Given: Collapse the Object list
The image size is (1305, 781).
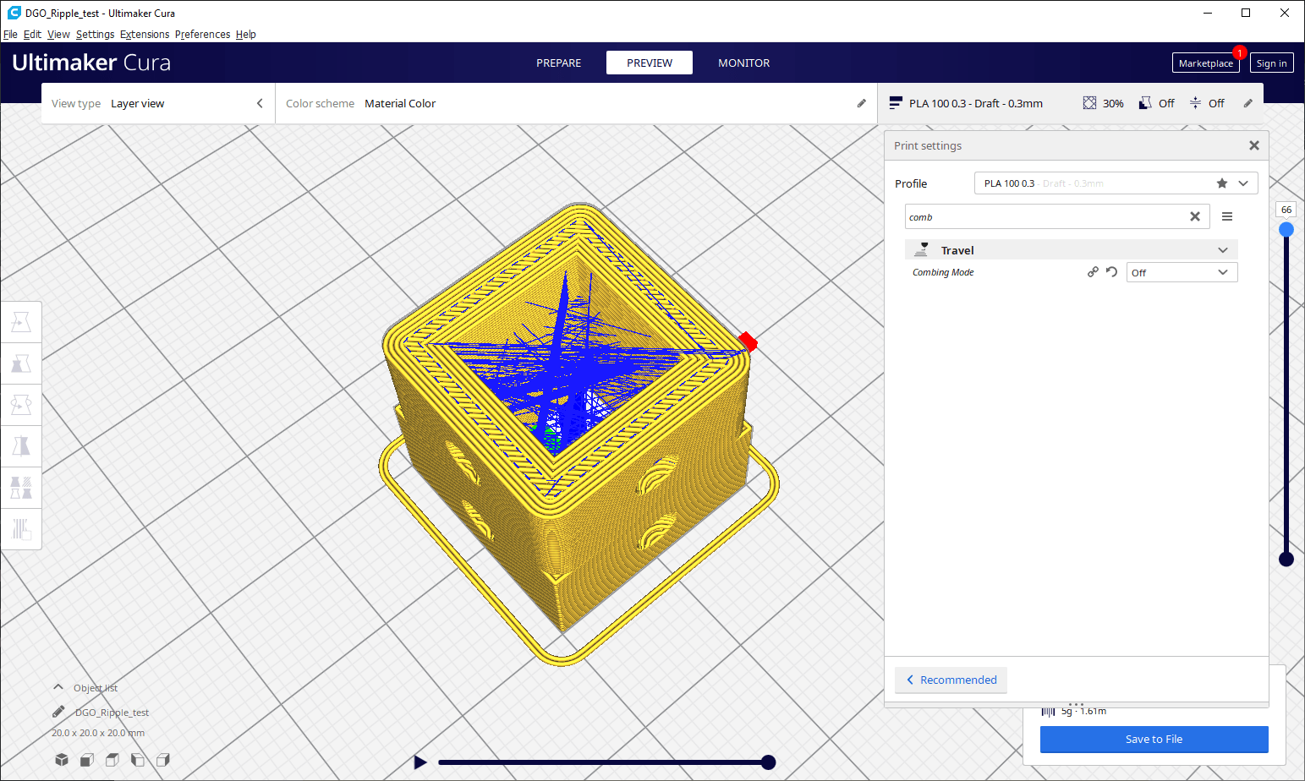Looking at the screenshot, I should [x=58, y=687].
